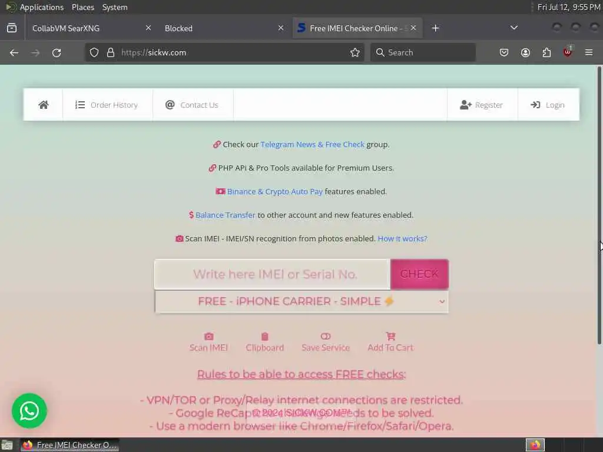Click the CHECK button
Viewport: 603px width, 452px height.
(419, 274)
